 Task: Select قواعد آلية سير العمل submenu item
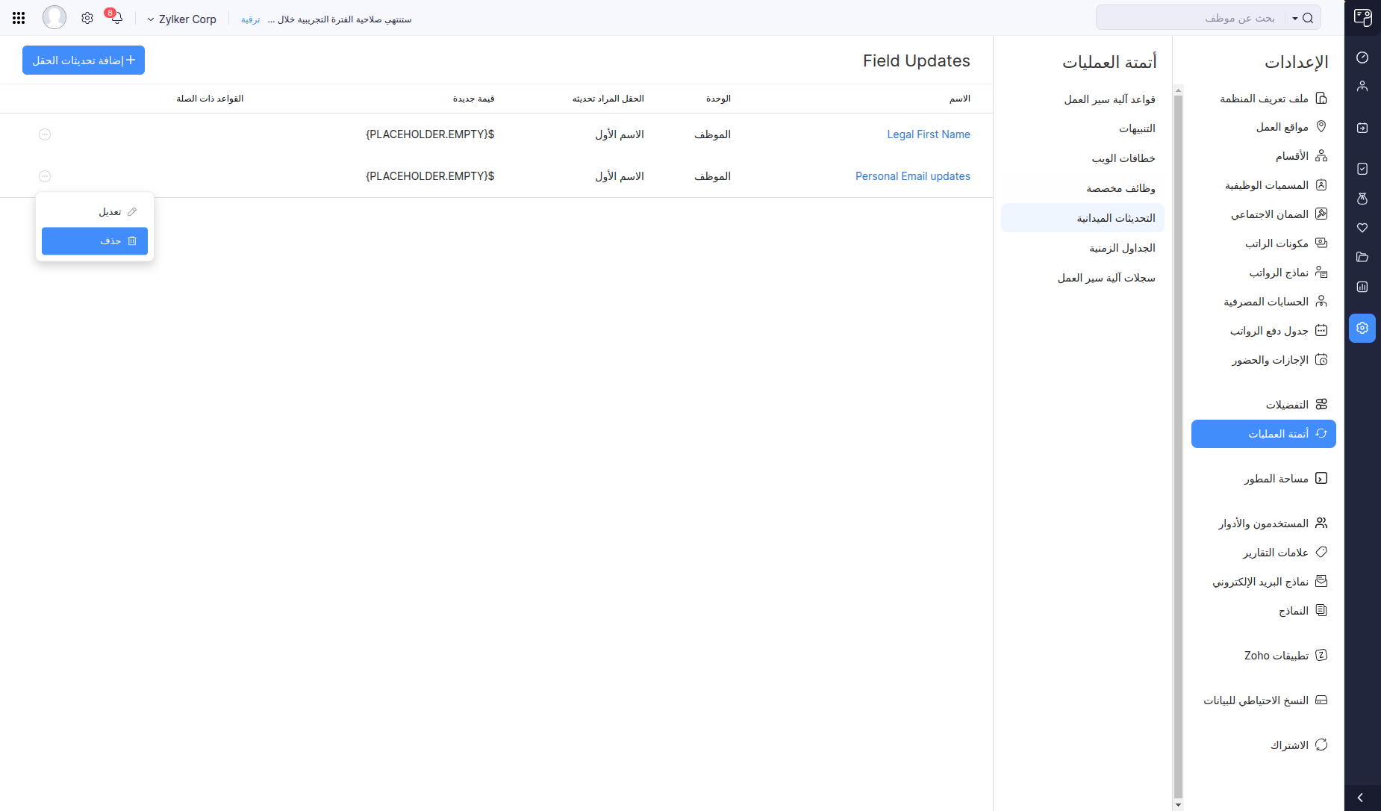pyautogui.click(x=1109, y=99)
